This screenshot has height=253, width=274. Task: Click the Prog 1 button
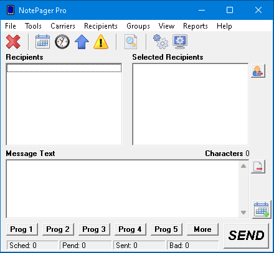[x=22, y=229]
